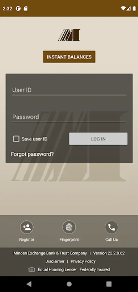Tap the Version 22.2.0.62 text
The image size is (138, 292).
click(109, 253)
